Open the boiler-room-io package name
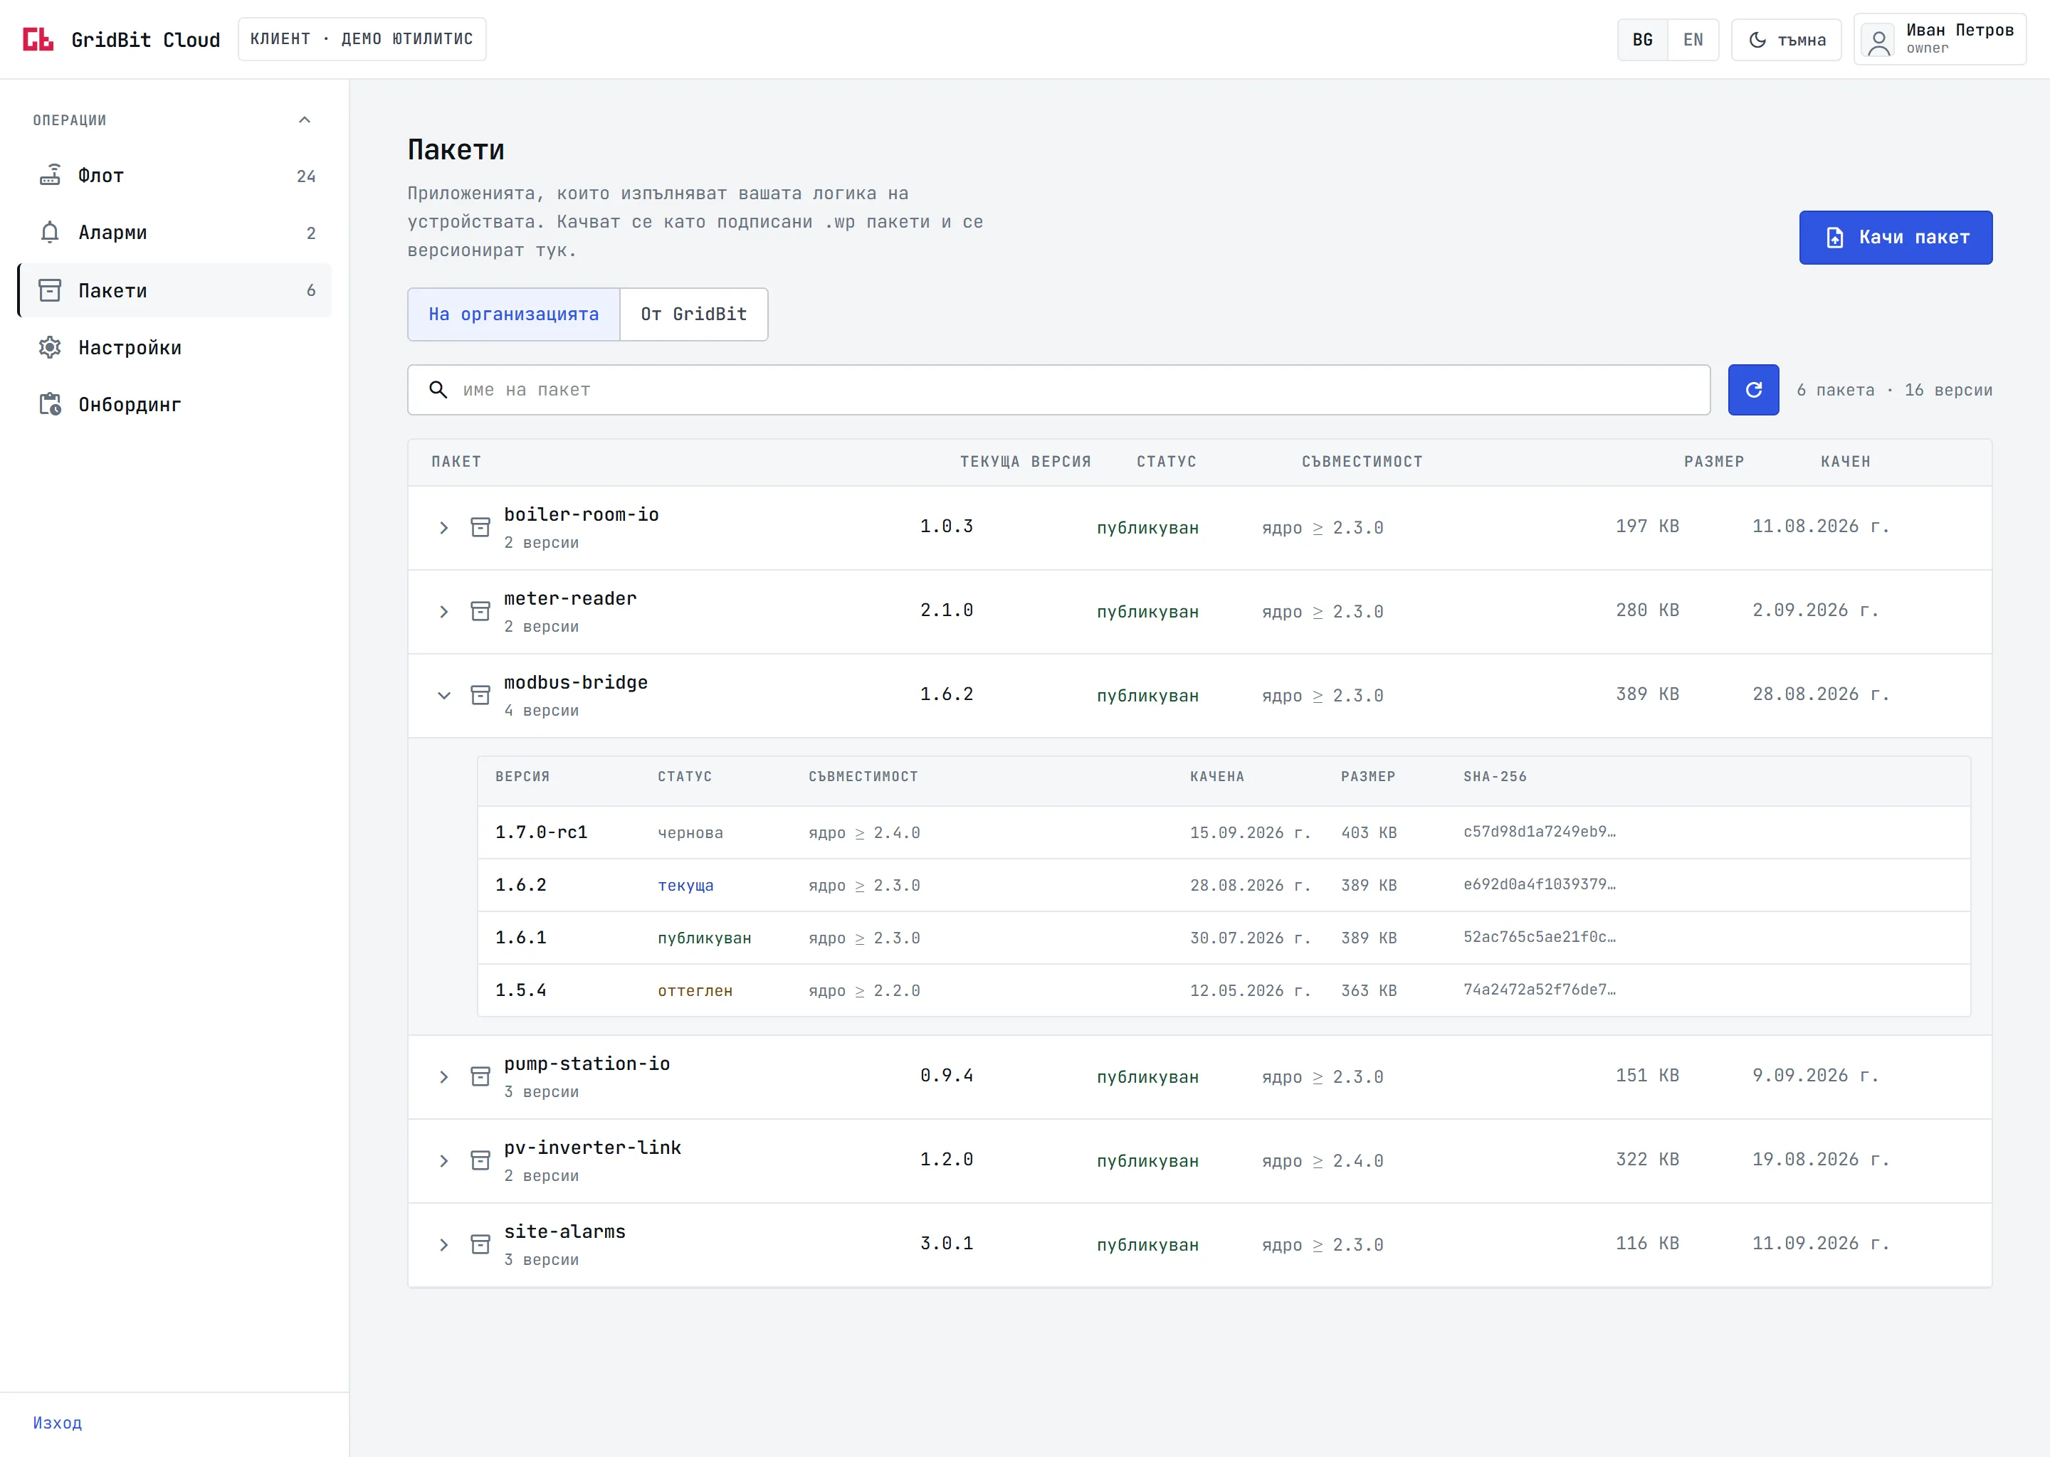Image resolution: width=2050 pixels, height=1457 pixels. (x=582, y=514)
